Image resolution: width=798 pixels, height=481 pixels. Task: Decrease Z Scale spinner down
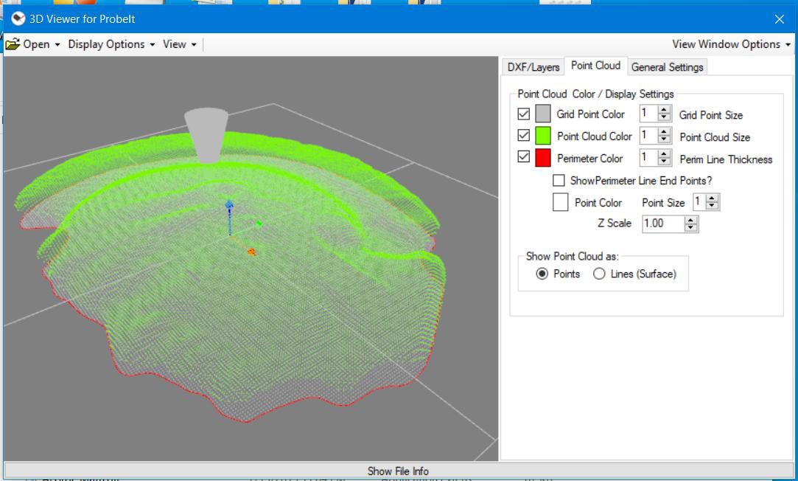coord(690,227)
